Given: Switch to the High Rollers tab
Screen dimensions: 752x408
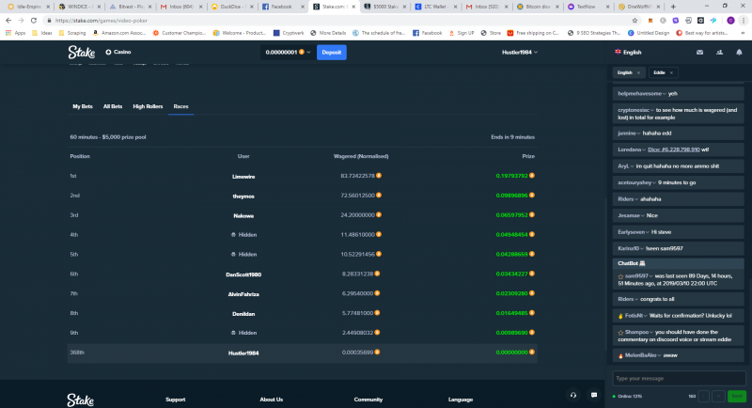Looking at the screenshot, I should tap(148, 106).
